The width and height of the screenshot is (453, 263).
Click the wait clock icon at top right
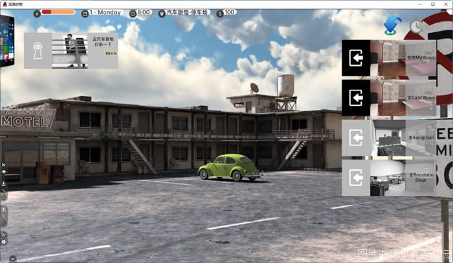pos(417,26)
